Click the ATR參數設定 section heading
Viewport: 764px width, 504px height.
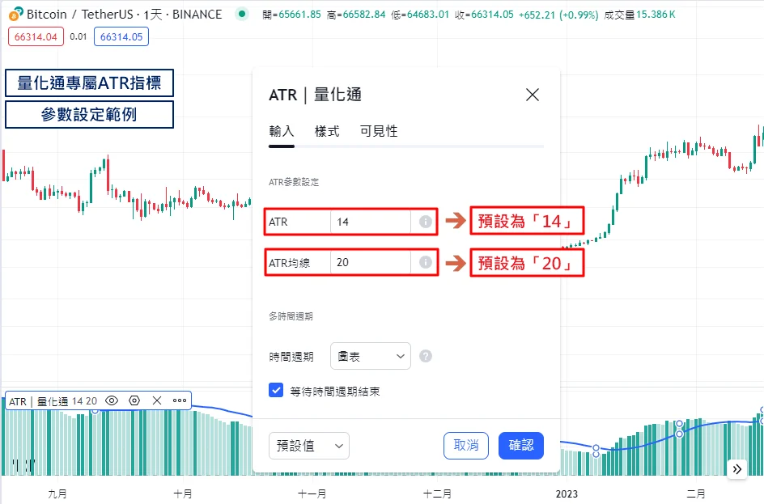[294, 182]
